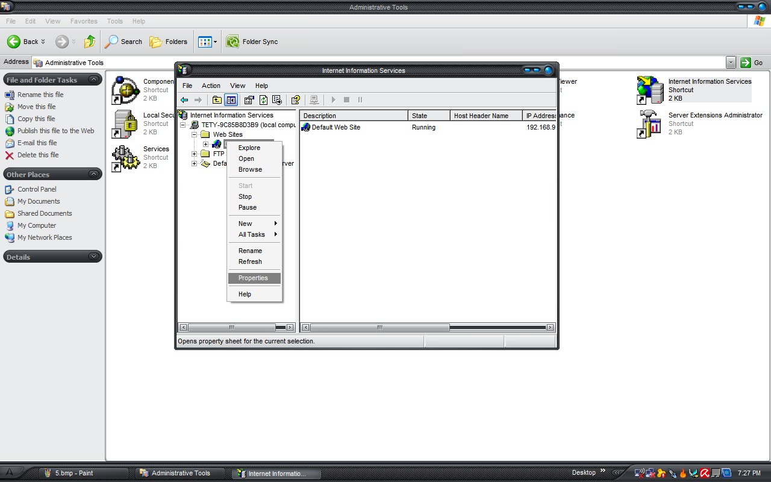Click the Services gear shortcut icon
771x482 pixels.
(125, 157)
